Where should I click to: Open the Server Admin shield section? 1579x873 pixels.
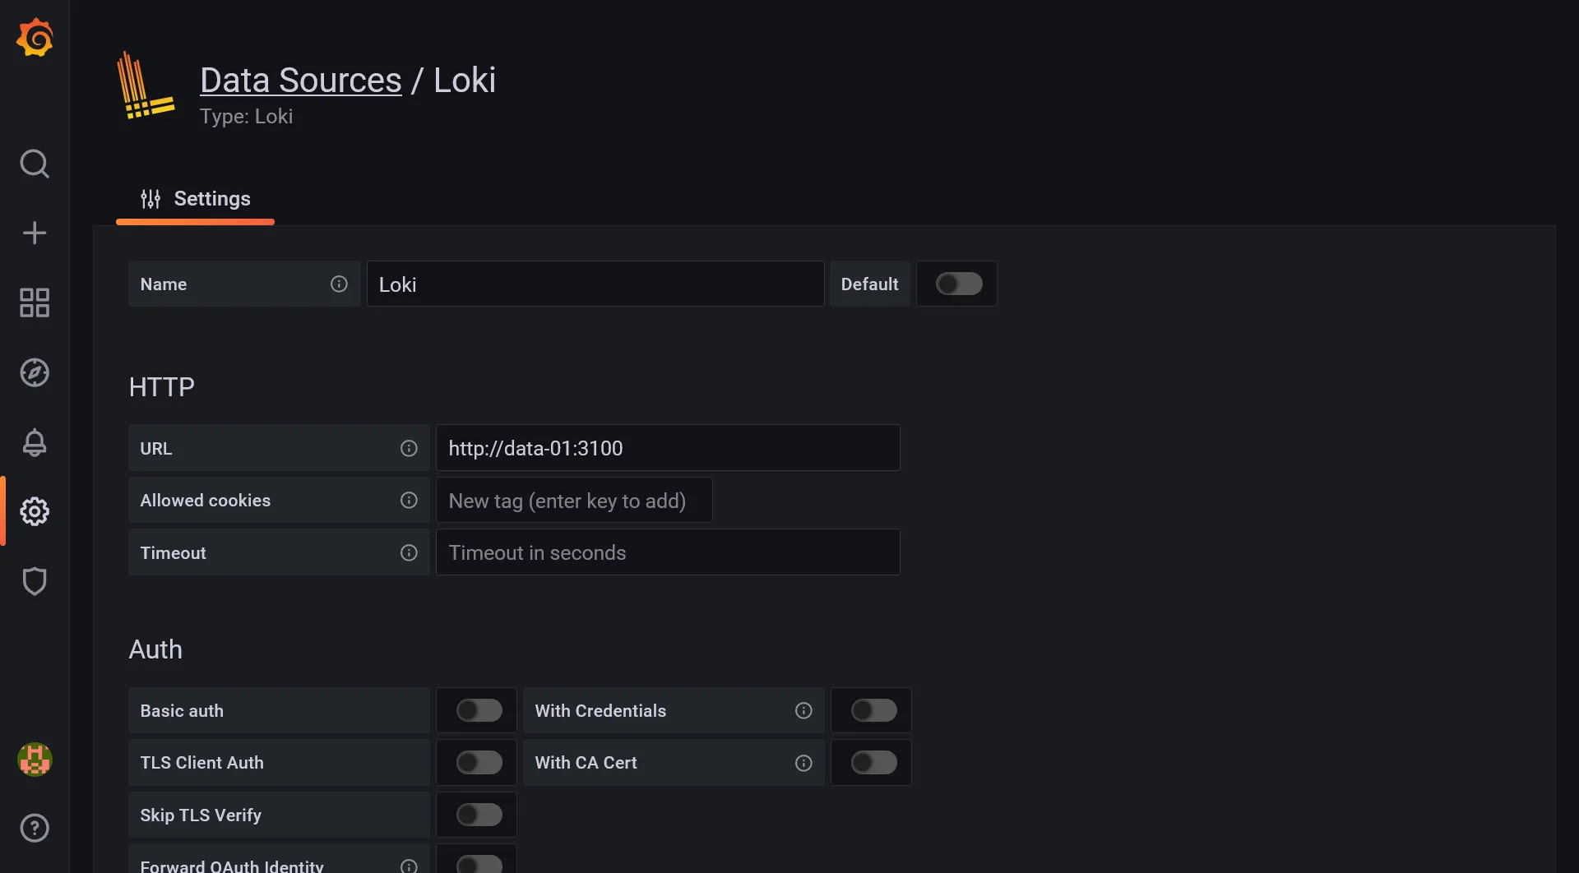[x=35, y=581]
